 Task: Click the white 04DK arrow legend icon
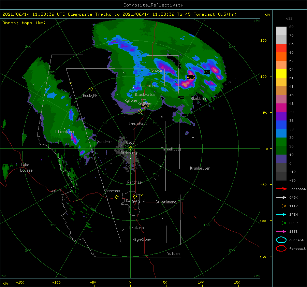[281, 197]
